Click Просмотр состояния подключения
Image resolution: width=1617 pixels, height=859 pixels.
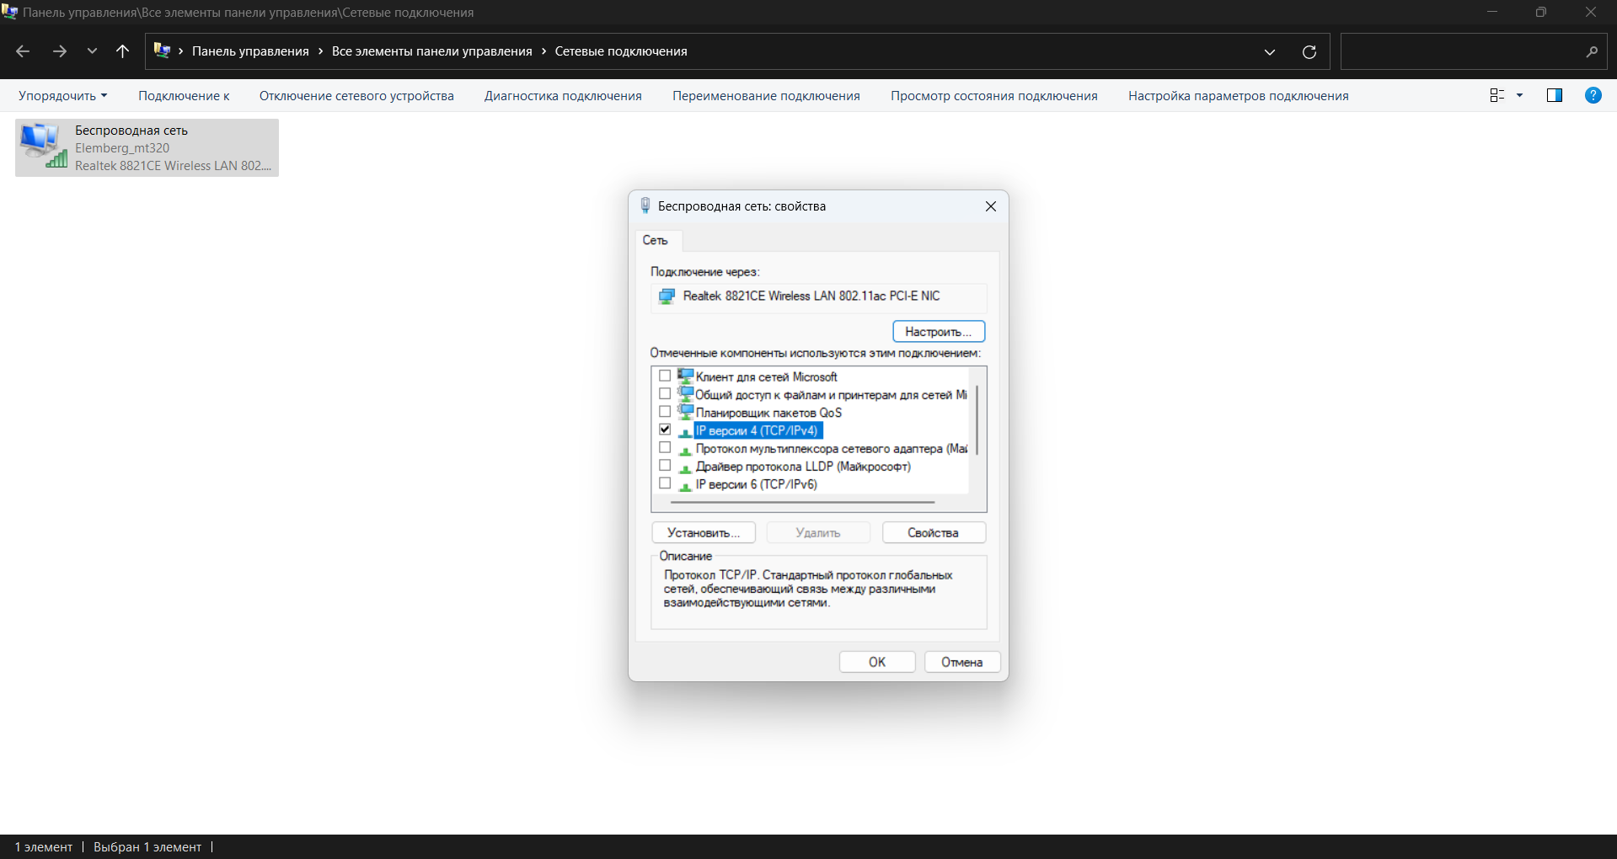[x=994, y=96]
